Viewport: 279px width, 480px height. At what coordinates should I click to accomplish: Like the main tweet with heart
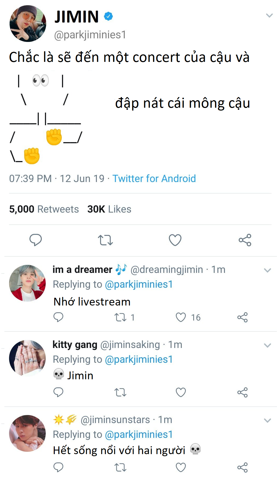175,240
